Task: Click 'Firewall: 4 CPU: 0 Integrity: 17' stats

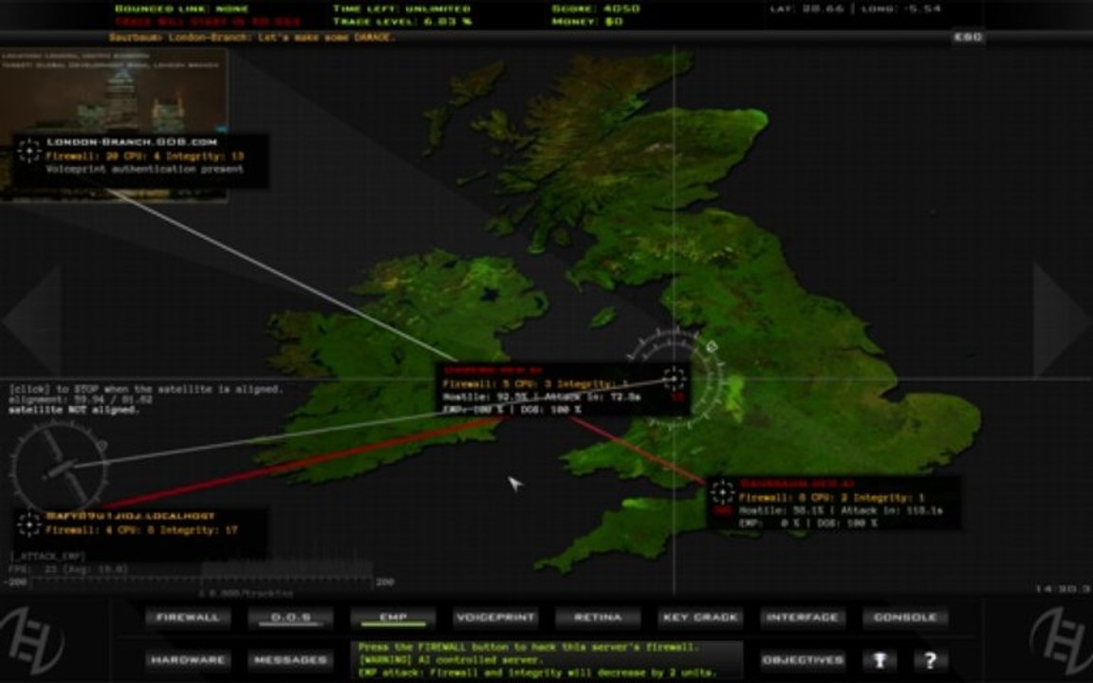Action: 141,530
